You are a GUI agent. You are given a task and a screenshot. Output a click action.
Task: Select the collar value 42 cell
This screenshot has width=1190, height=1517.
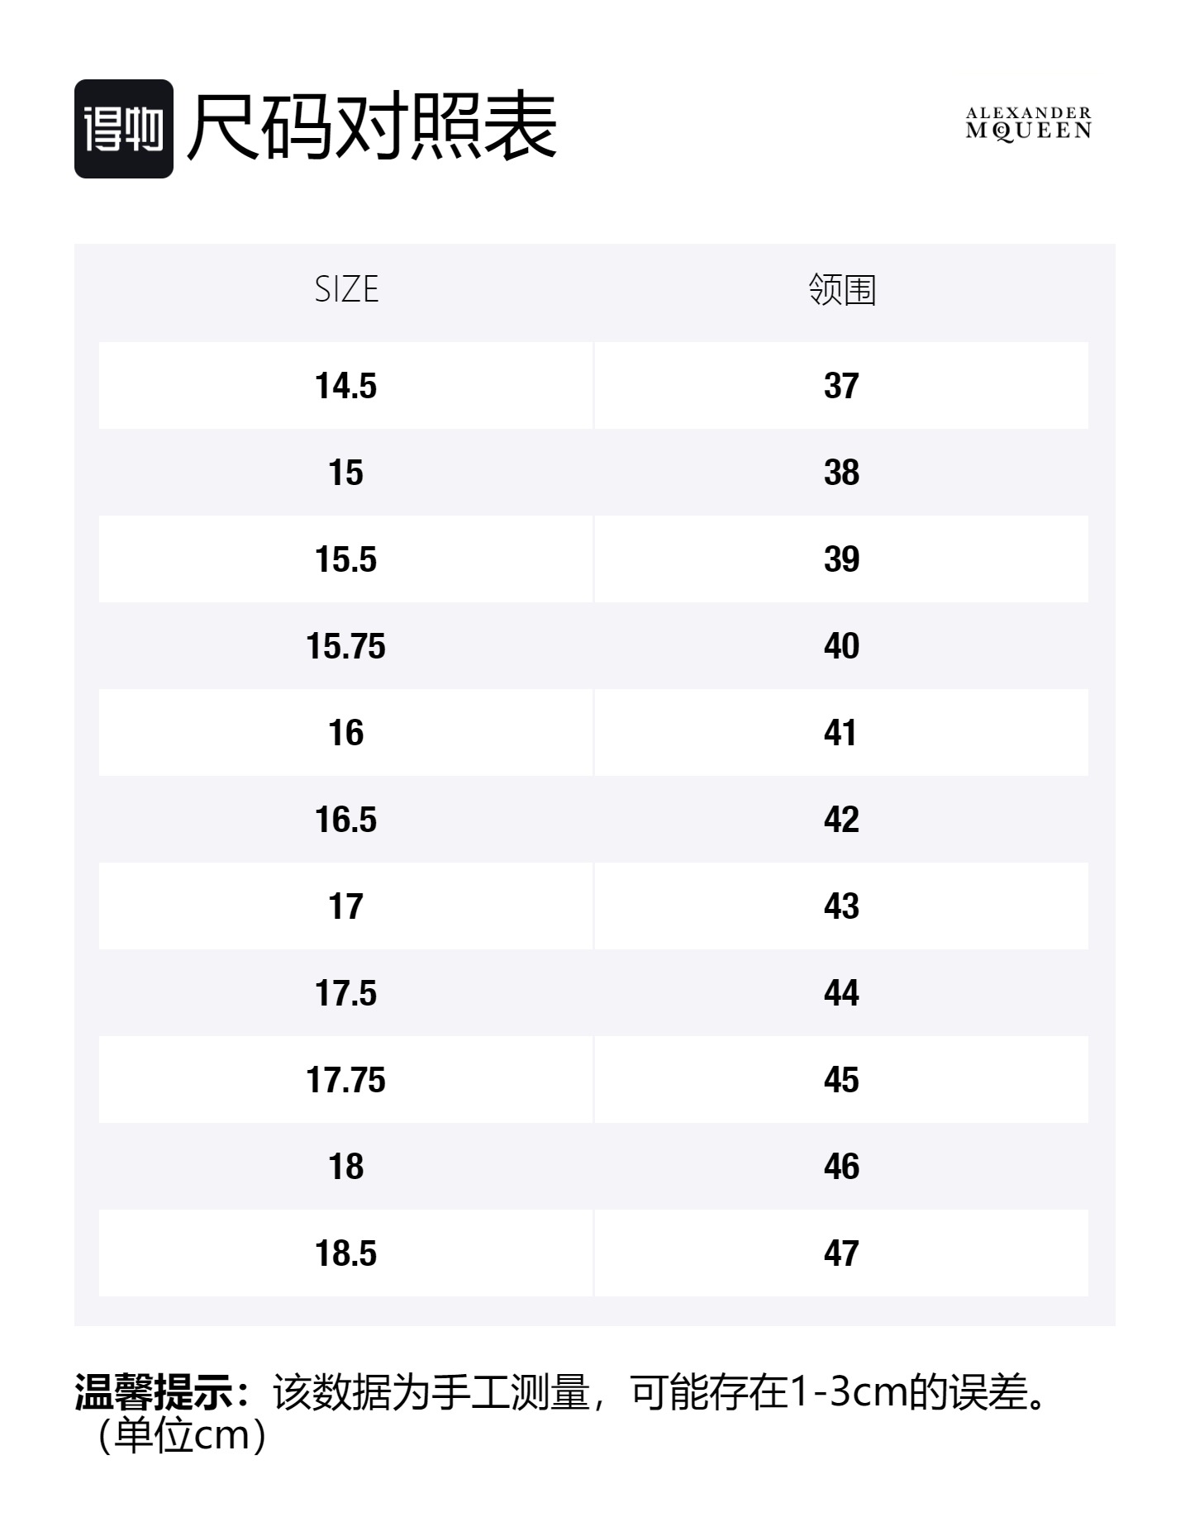coord(841,820)
